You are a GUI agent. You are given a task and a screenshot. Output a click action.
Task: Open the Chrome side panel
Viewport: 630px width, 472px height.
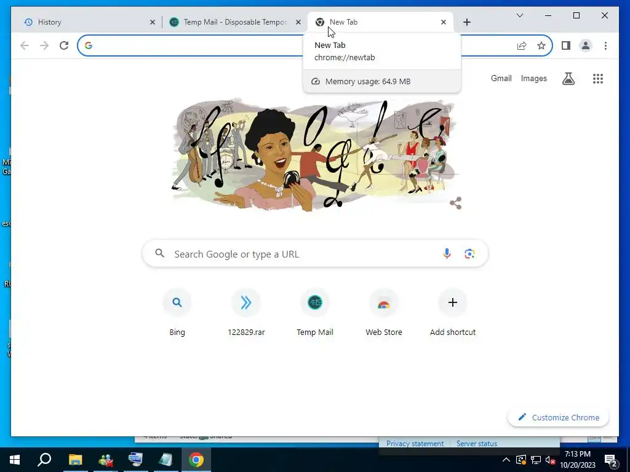pyautogui.click(x=566, y=45)
